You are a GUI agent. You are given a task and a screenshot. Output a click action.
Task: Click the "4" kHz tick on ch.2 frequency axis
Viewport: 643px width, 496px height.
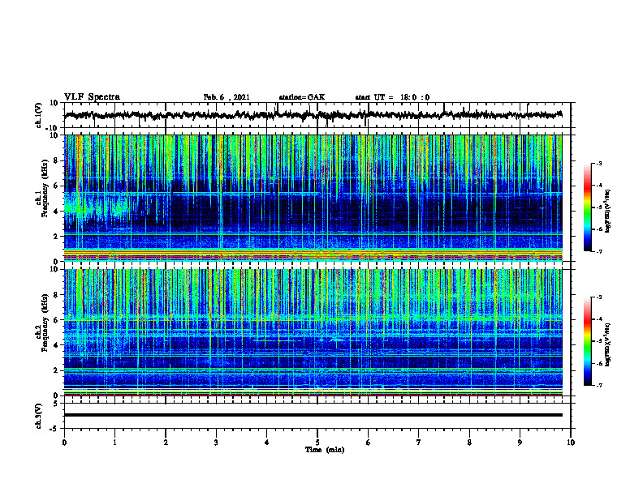click(x=56, y=345)
